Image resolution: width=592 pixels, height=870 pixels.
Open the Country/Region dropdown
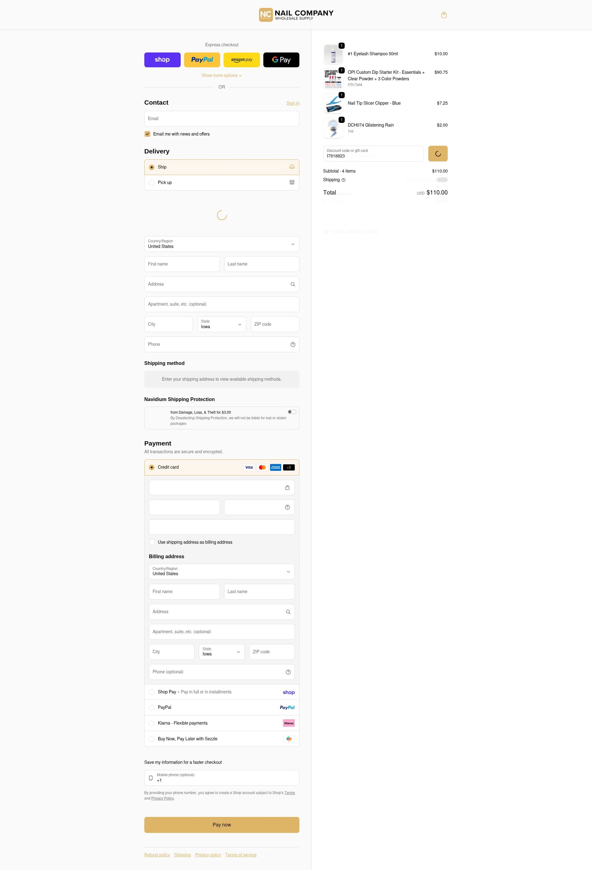point(221,244)
